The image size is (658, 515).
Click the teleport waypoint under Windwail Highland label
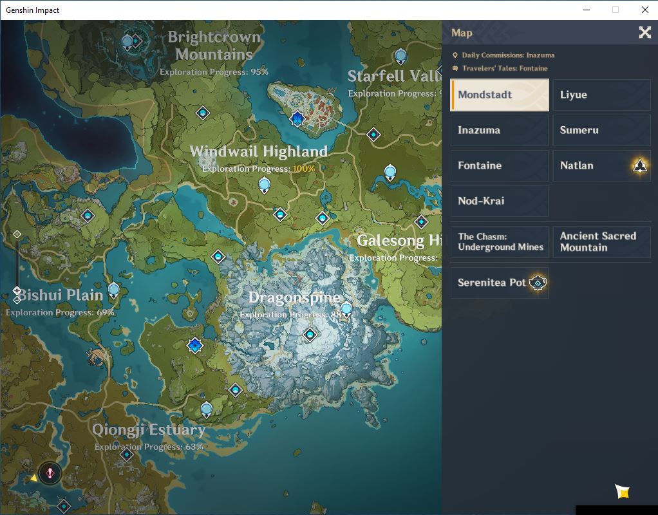click(265, 185)
